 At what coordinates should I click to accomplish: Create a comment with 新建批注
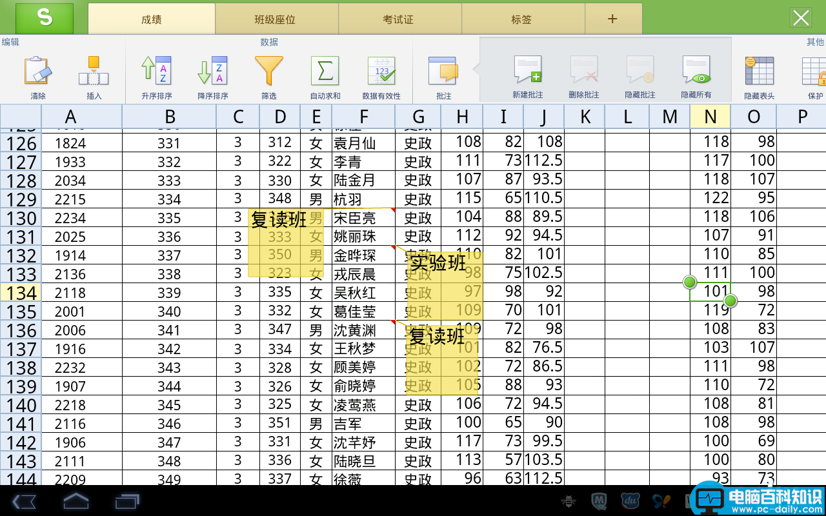(528, 70)
